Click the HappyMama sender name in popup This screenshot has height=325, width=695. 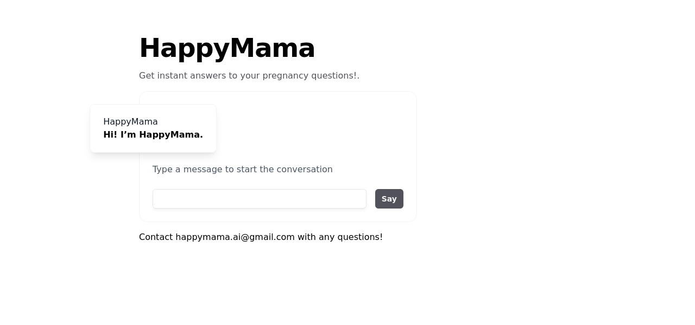(130, 122)
